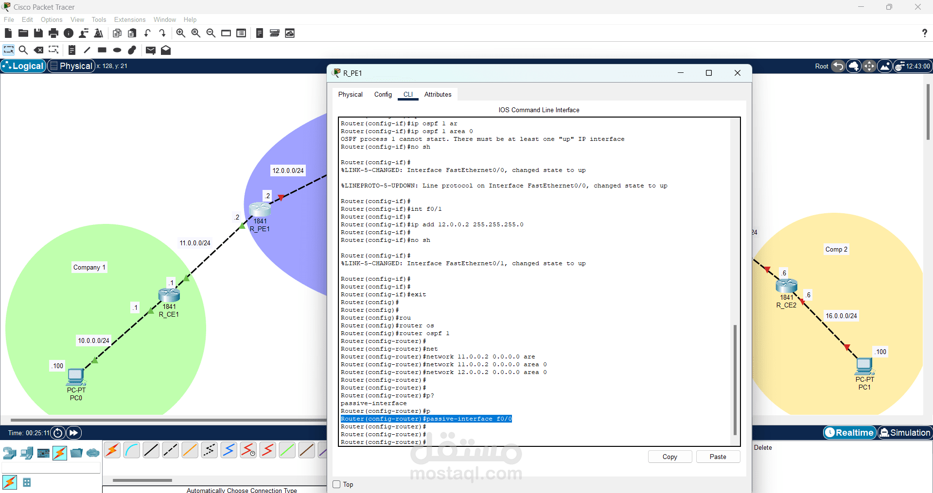Reset the workspace zoom level

[196, 33]
